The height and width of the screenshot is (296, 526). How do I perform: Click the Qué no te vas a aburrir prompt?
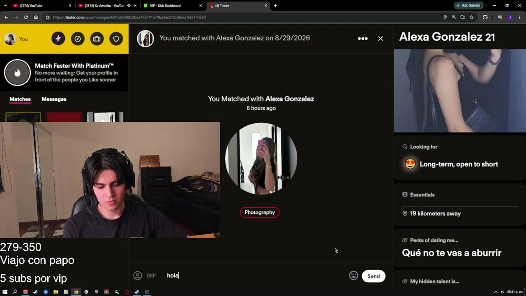[452, 253]
